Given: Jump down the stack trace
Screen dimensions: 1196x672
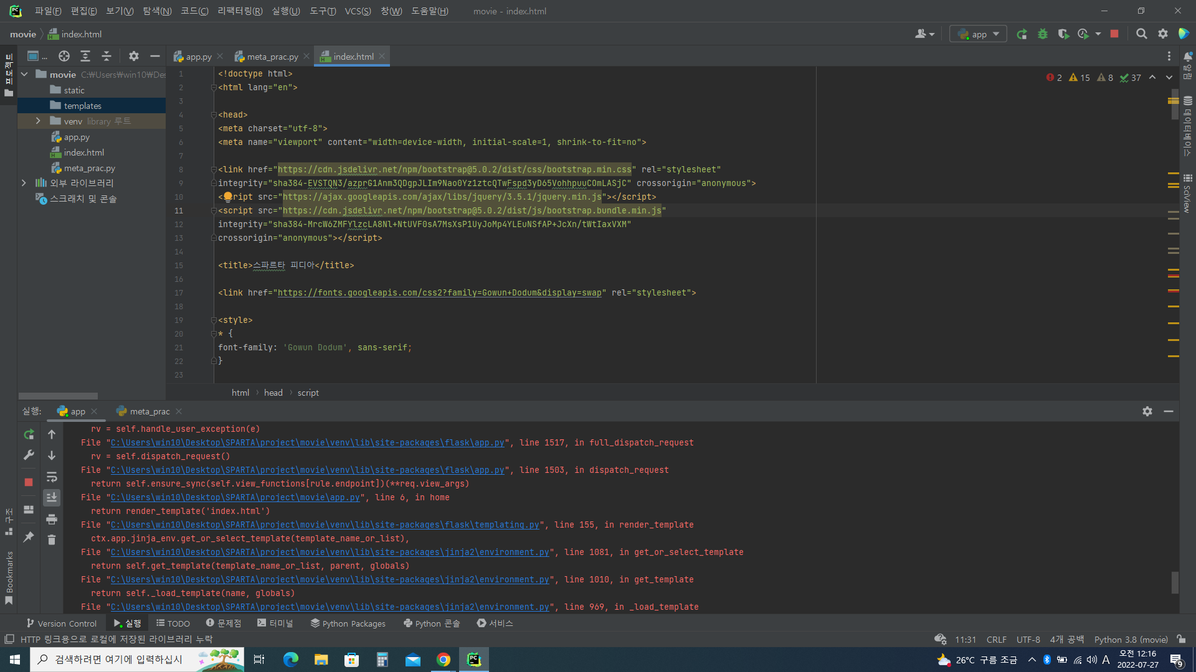Looking at the screenshot, I should [52, 455].
